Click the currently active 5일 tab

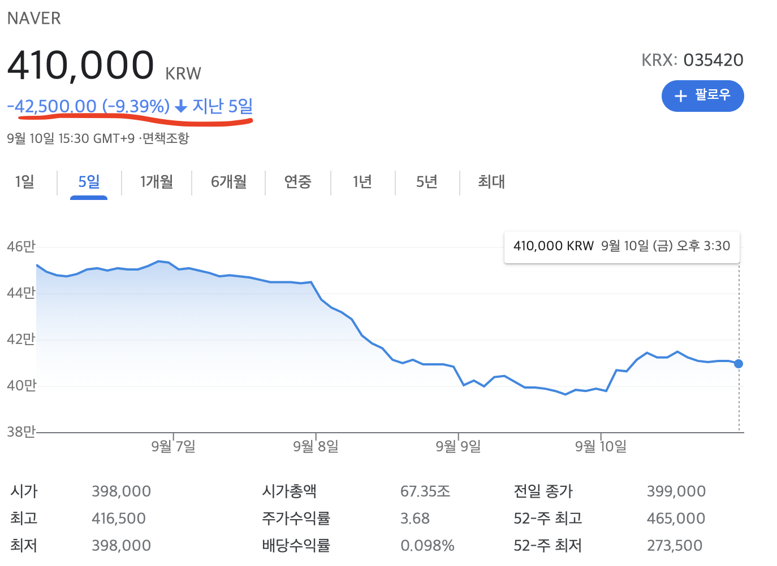tap(89, 182)
